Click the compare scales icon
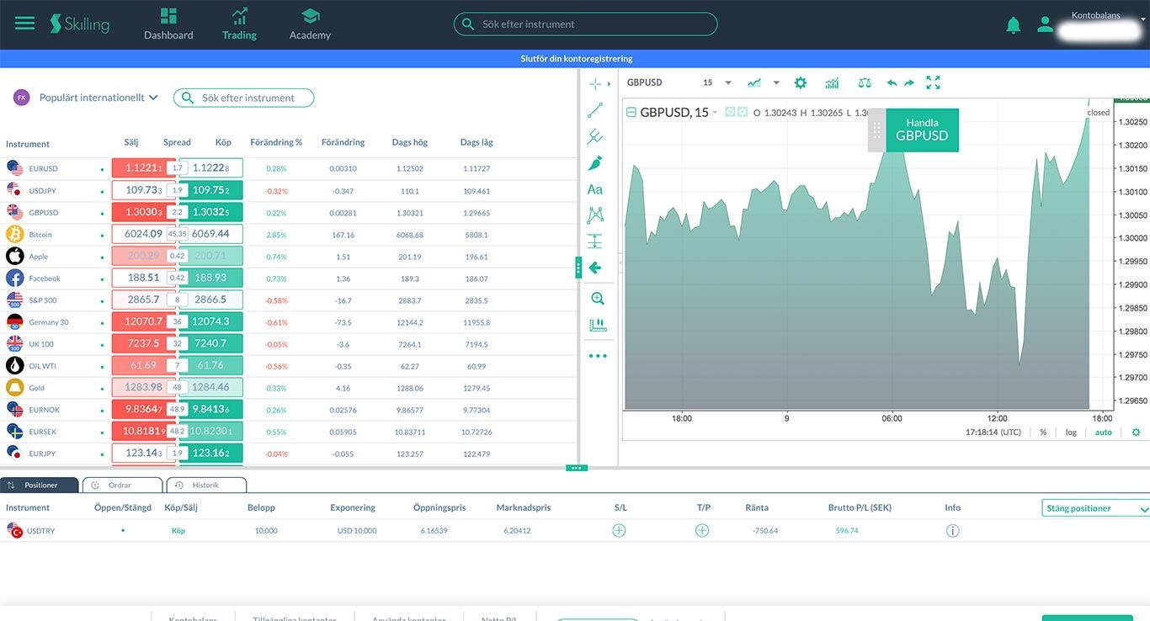Image resolution: width=1150 pixels, height=621 pixels. (865, 82)
